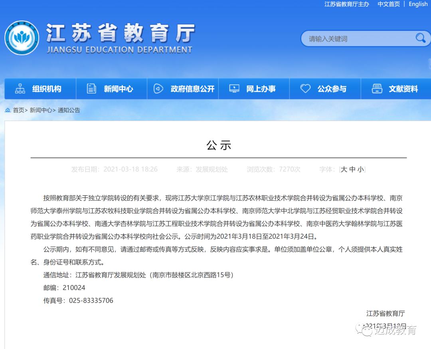
Task: Click the 组织机构 organization icon in navigation
Action: coord(20,89)
